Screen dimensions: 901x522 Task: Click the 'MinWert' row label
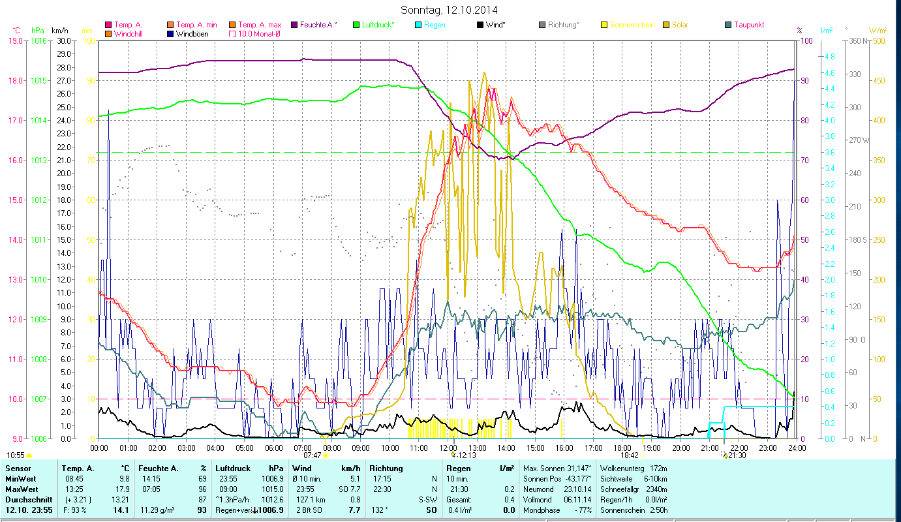pyautogui.click(x=20, y=479)
